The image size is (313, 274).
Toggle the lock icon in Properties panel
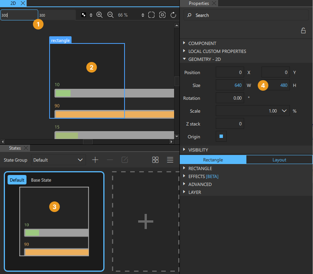(x=303, y=31)
